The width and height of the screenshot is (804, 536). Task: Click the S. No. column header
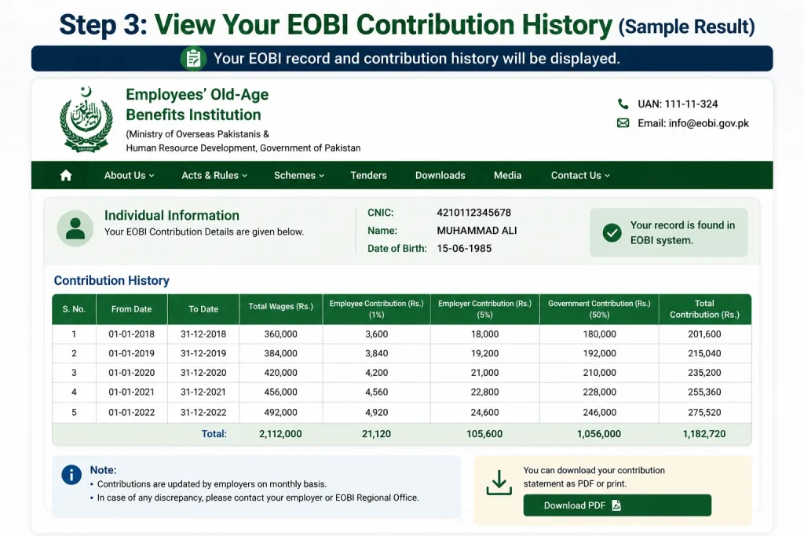pyautogui.click(x=74, y=309)
